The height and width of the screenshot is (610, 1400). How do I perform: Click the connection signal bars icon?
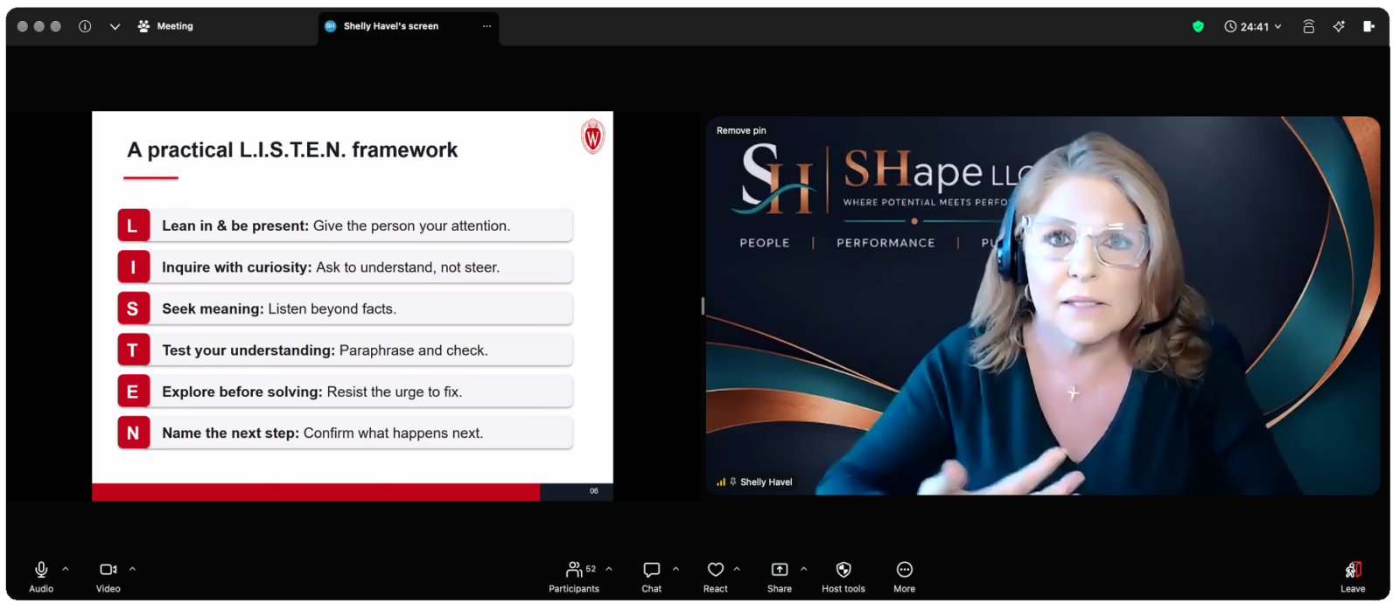[x=721, y=482]
